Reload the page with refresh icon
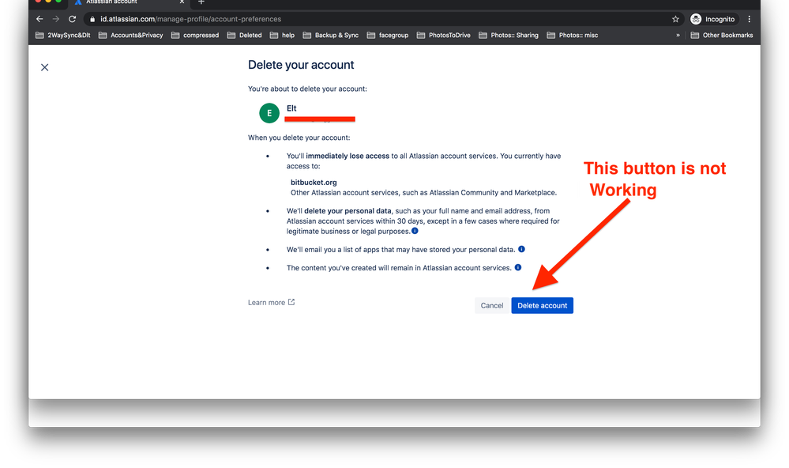Screen dimensions: 789x468 click(x=73, y=19)
